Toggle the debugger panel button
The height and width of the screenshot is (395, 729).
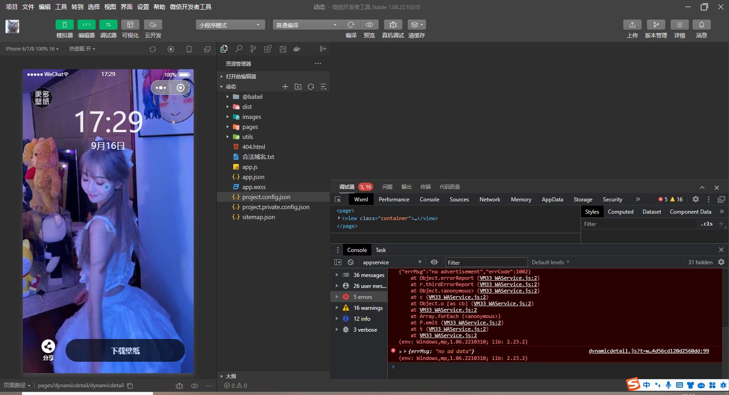(108, 25)
